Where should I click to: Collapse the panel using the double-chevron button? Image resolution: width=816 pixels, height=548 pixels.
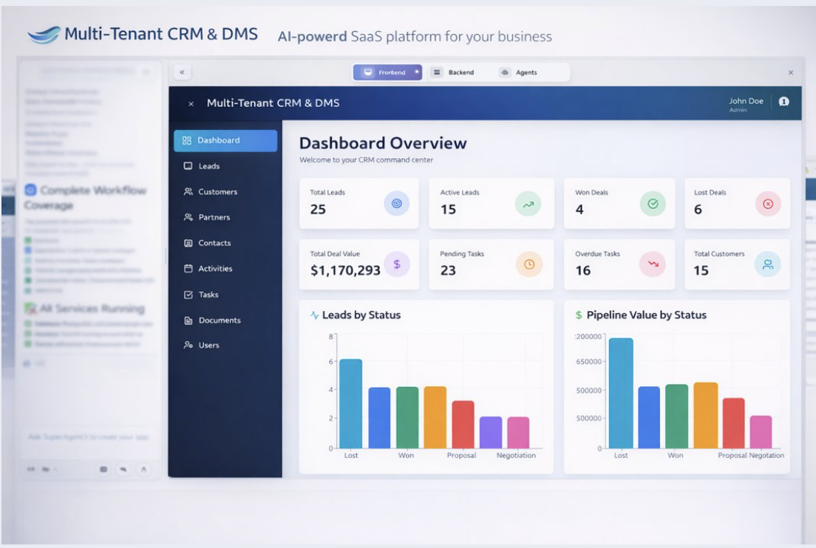[x=181, y=72]
